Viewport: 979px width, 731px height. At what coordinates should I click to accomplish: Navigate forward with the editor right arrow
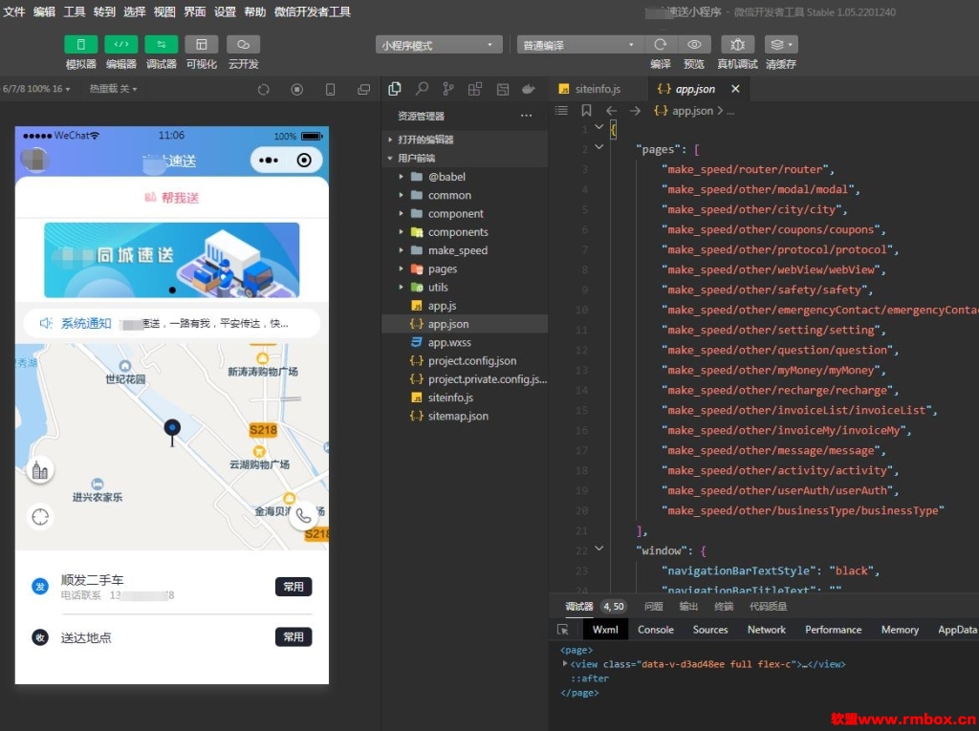click(x=635, y=111)
